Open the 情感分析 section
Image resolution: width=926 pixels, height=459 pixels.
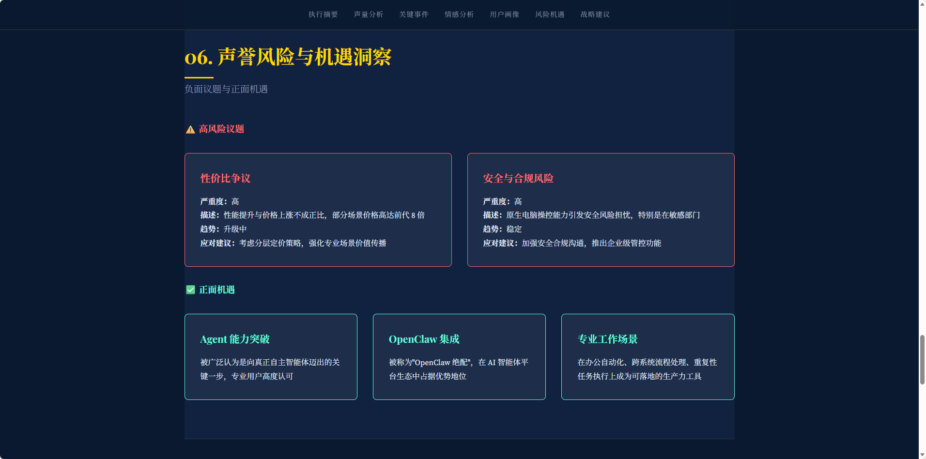pos(459,15)
